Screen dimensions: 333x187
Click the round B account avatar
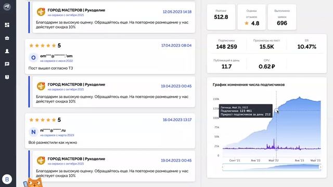click(x=7, y=179)
